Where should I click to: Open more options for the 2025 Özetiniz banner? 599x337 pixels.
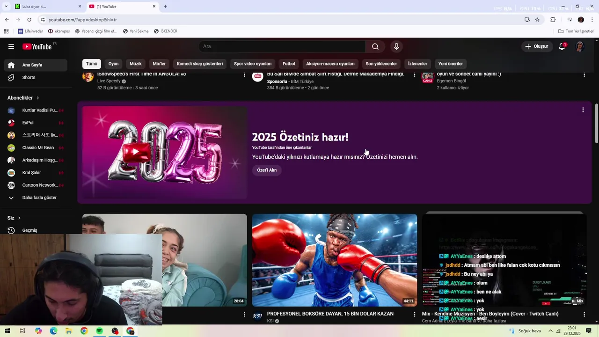pos(583,110)
